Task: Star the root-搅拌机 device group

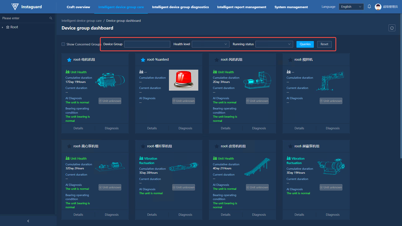Action: pyautogui.click(x=290, y=60)
